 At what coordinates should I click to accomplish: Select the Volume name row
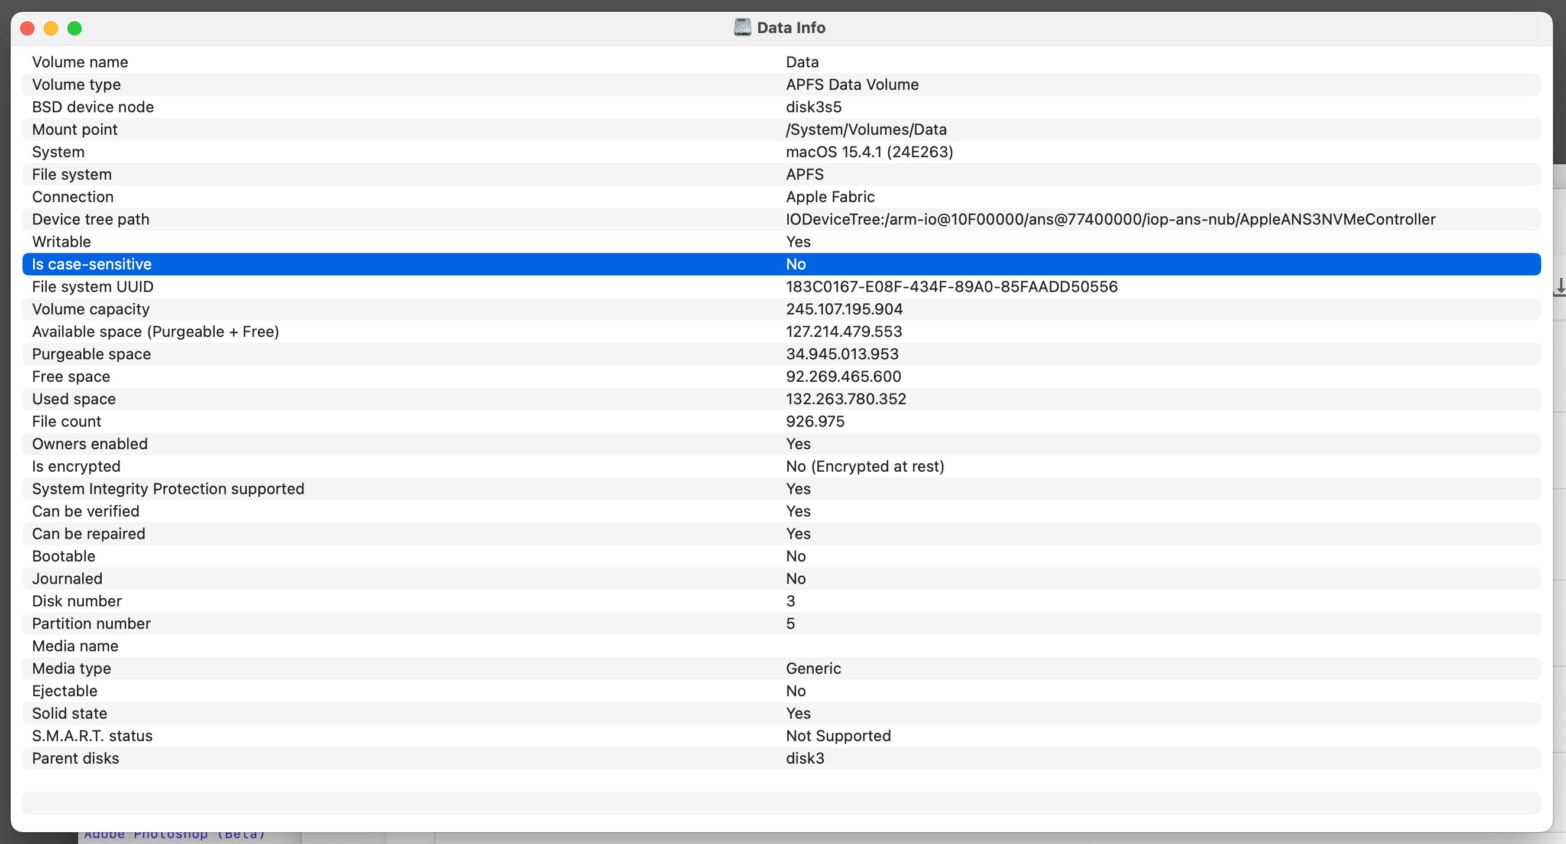pyautogui.click(x=80, y=62)
